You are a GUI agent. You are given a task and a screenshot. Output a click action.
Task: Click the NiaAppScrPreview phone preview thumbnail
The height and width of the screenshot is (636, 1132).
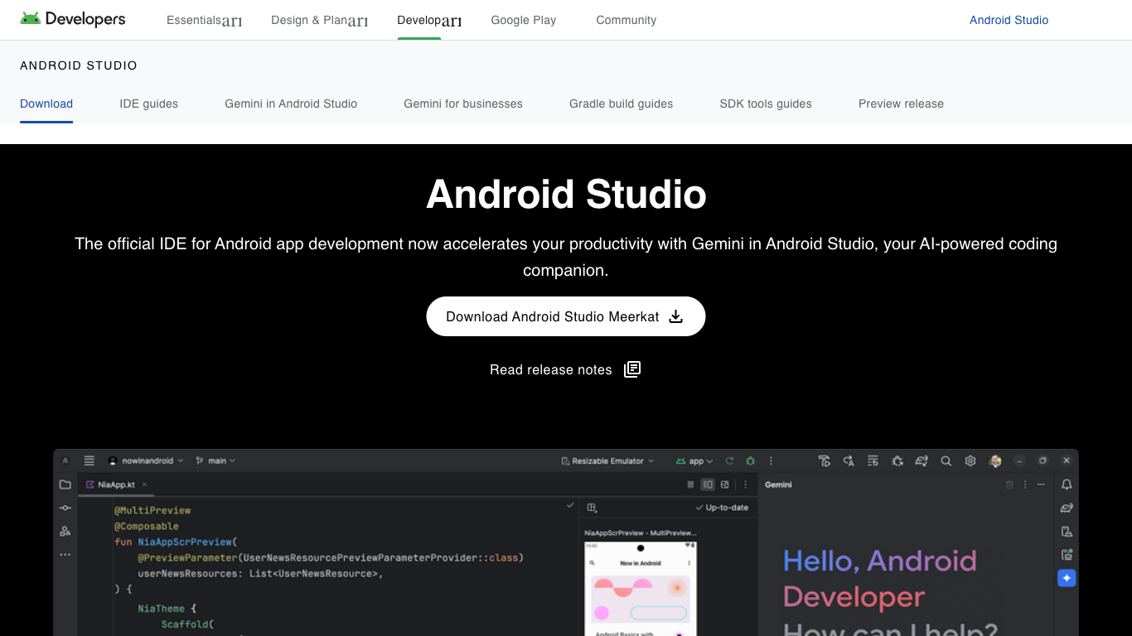tap(641, 589)
